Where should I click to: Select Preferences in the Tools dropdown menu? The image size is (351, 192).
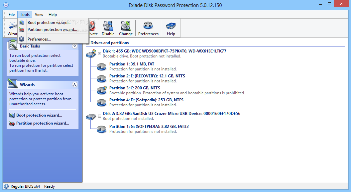[x=53, y=39]
